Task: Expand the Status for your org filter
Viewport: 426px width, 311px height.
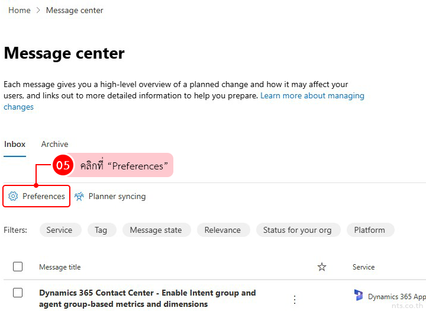Action: (x=297, y=230)
